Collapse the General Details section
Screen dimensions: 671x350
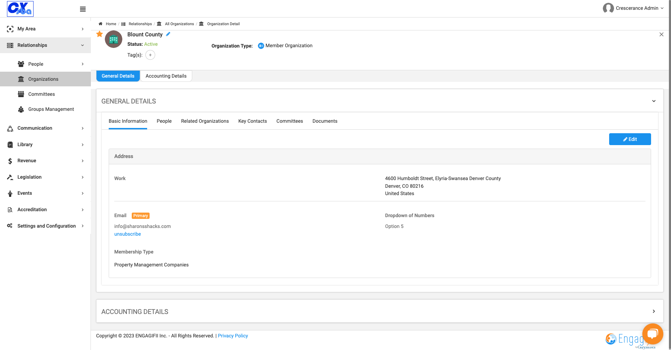tap(654, 101)
